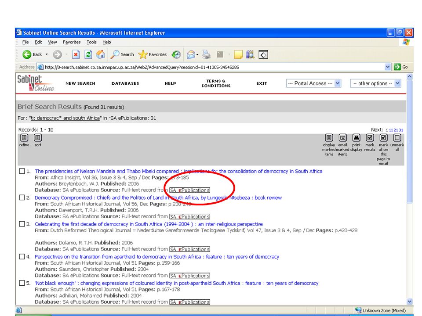Open 'Not black enough' article link
The image size is (422, 316).
177,283
